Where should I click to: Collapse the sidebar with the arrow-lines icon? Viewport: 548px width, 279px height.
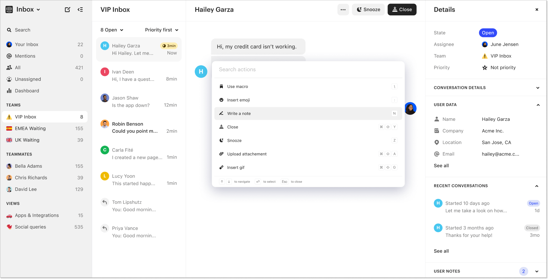point(80,9)
